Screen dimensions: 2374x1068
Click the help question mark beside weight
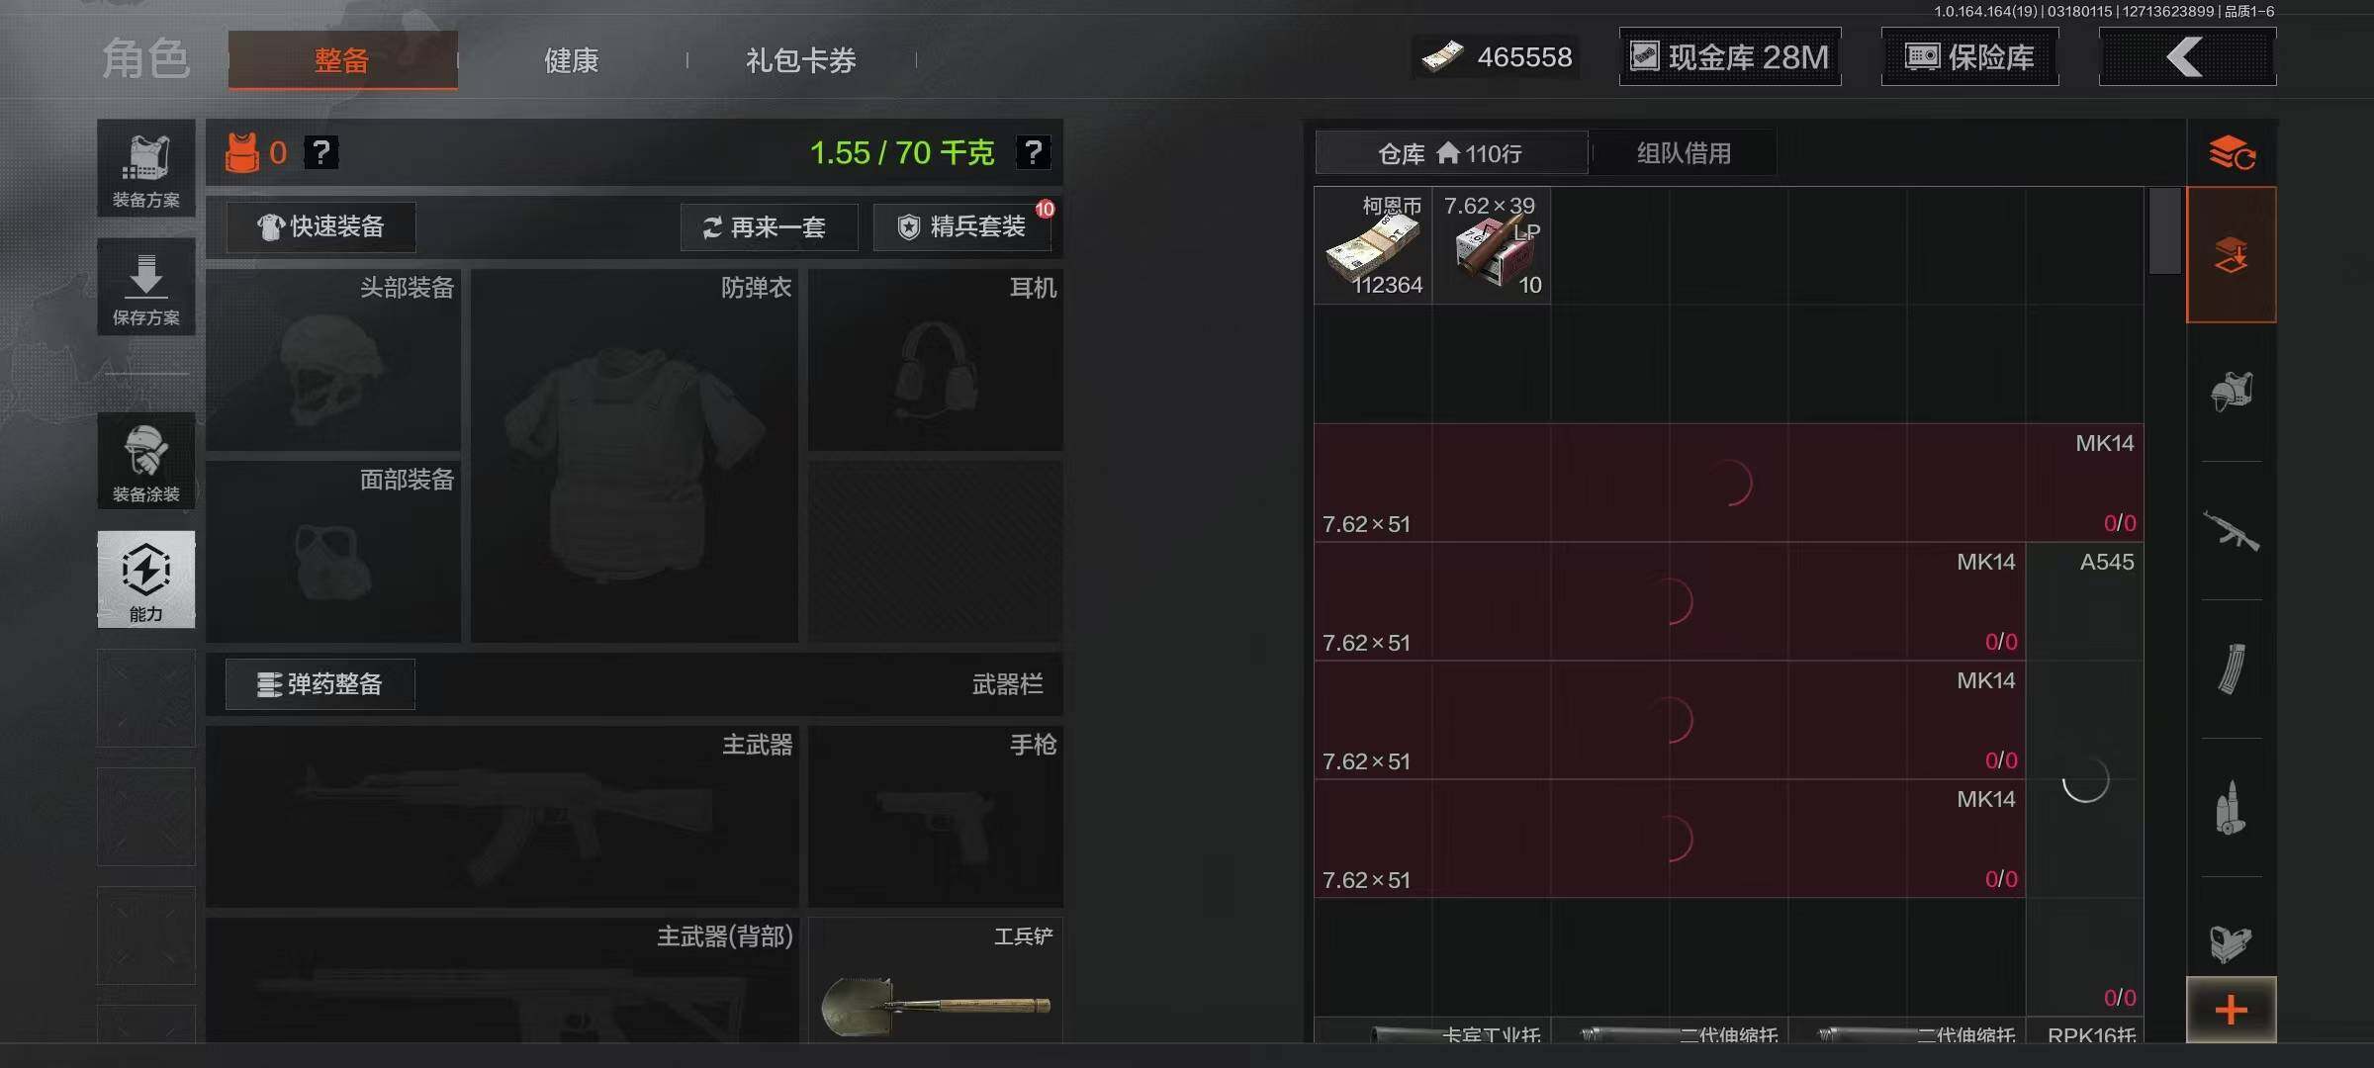pyautogui.click(x=1033, y=152)
